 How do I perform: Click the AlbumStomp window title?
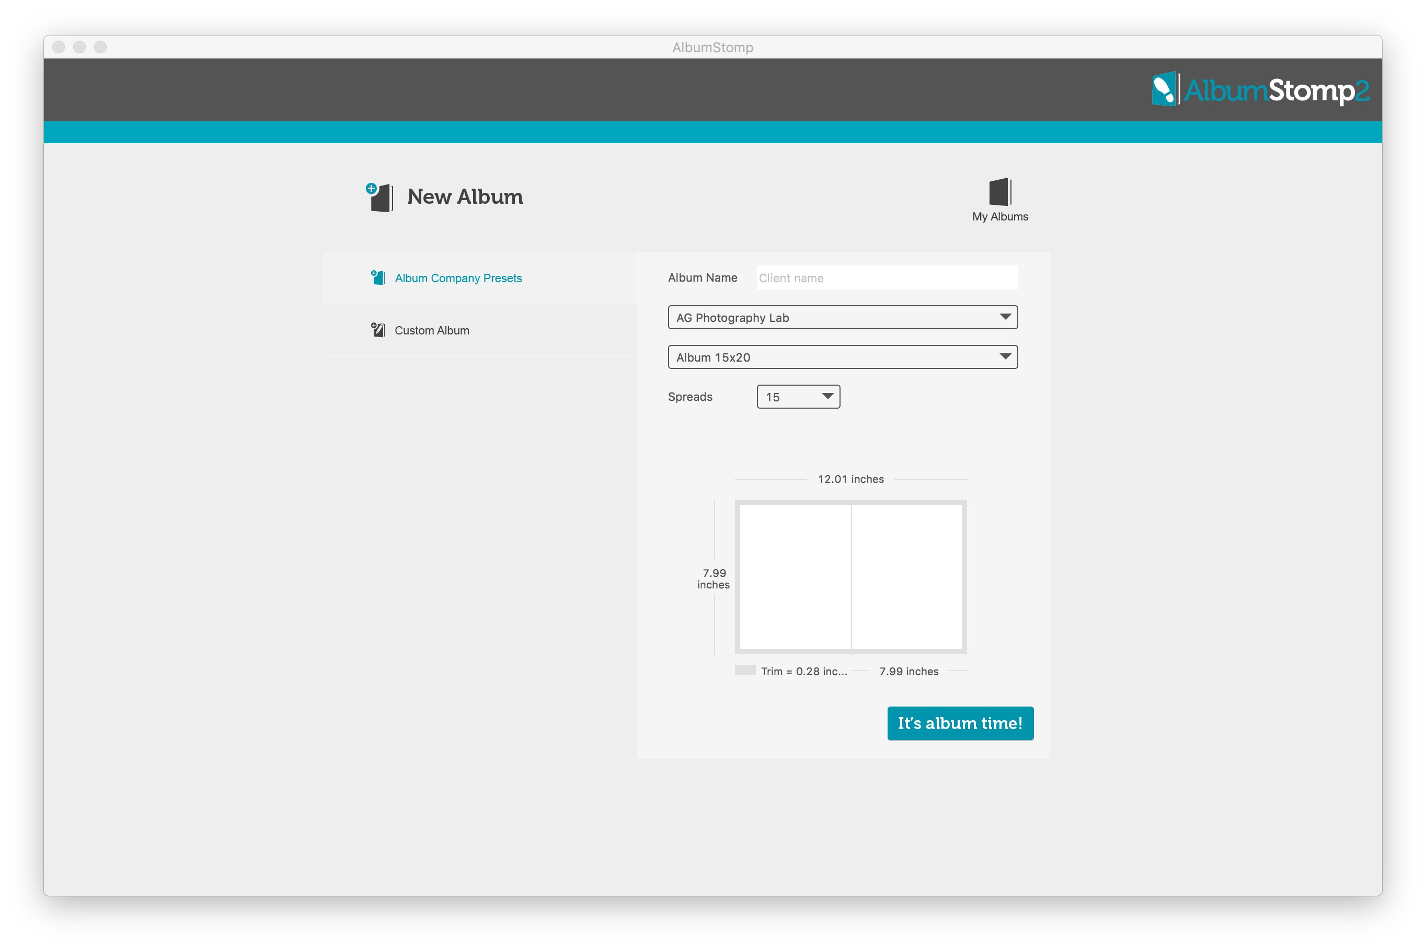pos(712,47)
